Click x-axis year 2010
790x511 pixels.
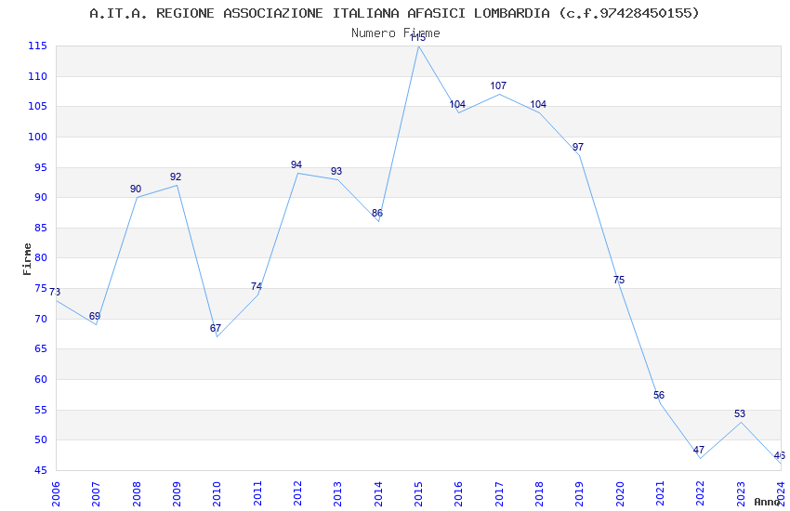click(217, 493)
